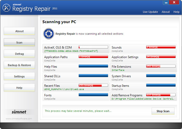182x129 pixels.
Task: Stop the scan with Stop Scan button
Action: [x=163, y=111]
